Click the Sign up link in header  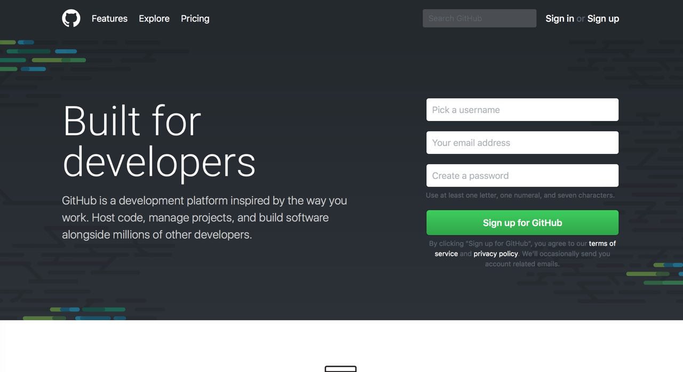coord(603,19)
